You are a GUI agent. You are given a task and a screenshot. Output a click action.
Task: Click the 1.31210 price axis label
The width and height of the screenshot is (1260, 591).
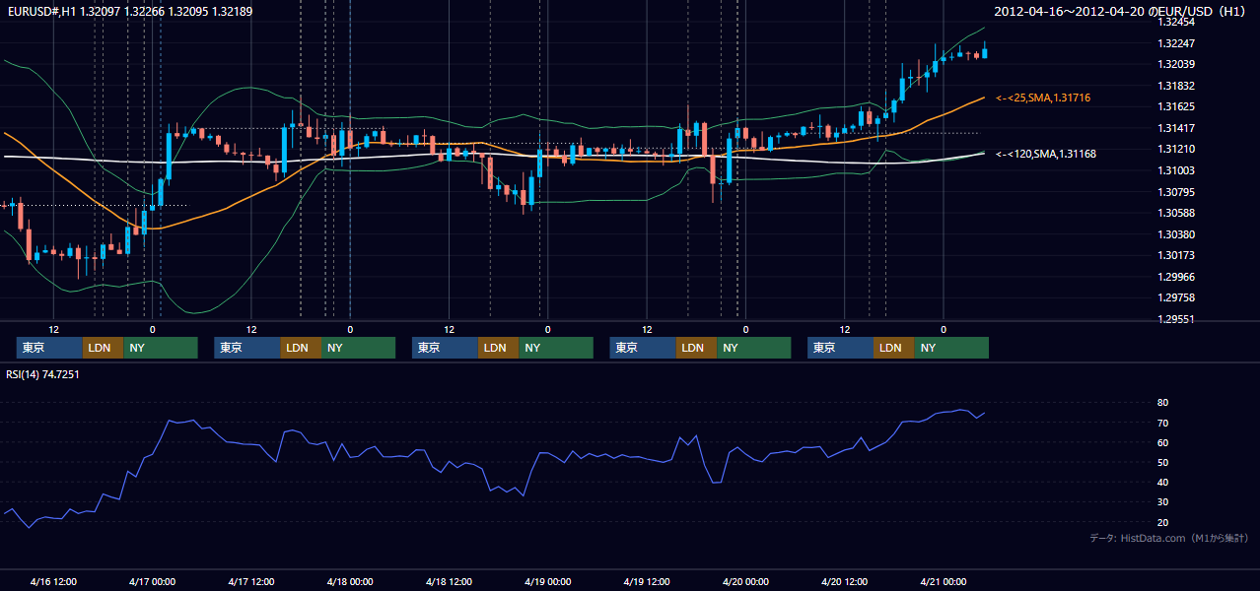coord(1175,149)
